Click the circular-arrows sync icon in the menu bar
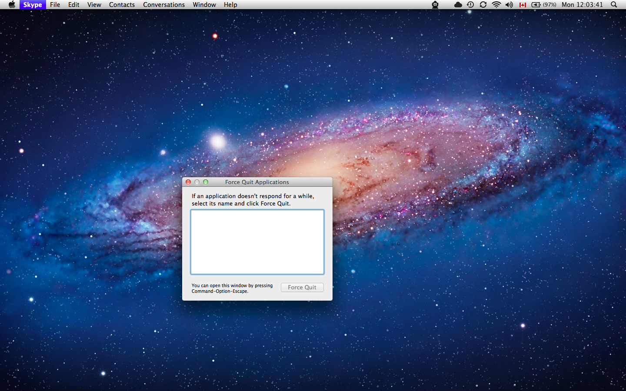This screenshot has height=391, width=626. (x=483, y=5)
